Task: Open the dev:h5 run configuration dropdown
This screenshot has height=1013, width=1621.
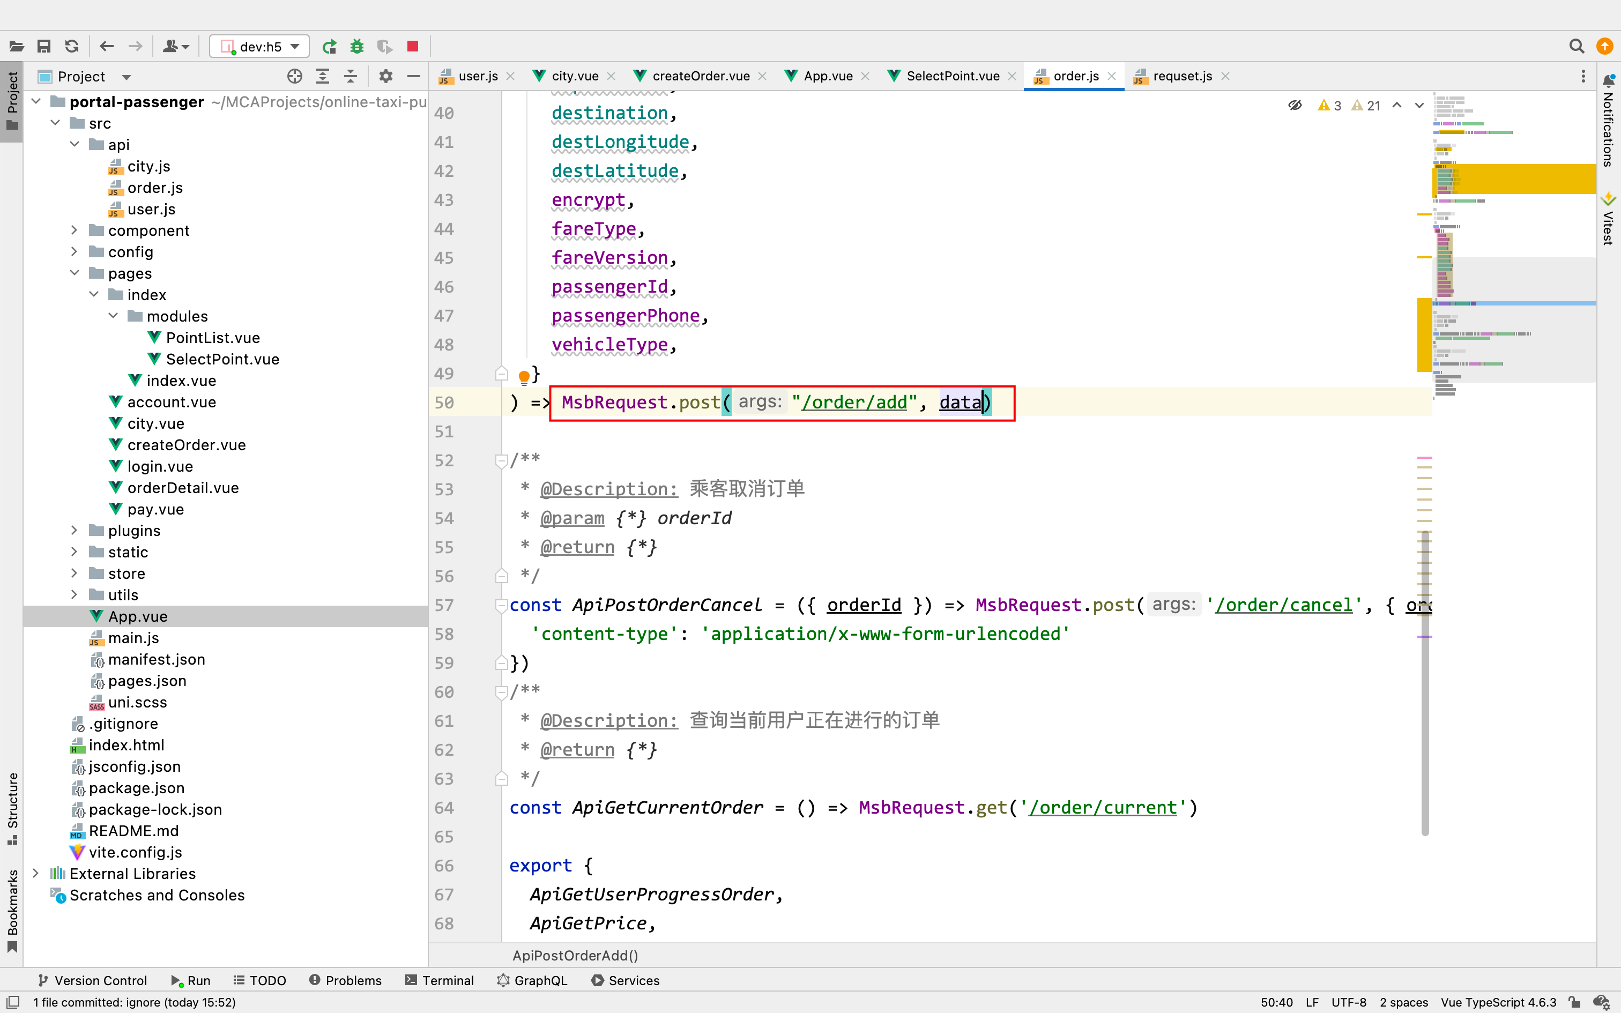Action: coord(259,46)
